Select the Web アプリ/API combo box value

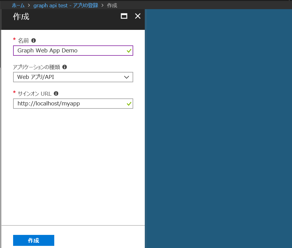click(x=61, y=77)
